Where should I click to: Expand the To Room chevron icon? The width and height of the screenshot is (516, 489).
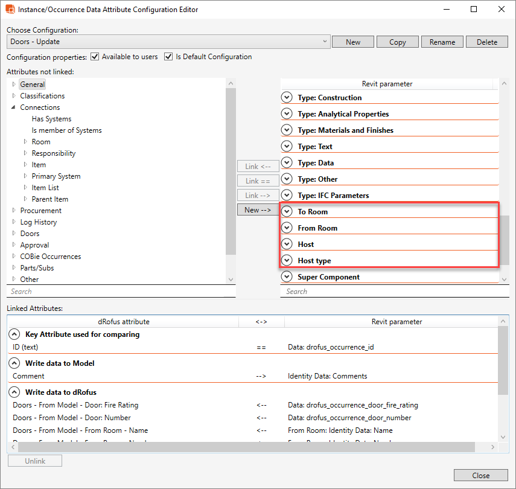(x=287, y=212)
